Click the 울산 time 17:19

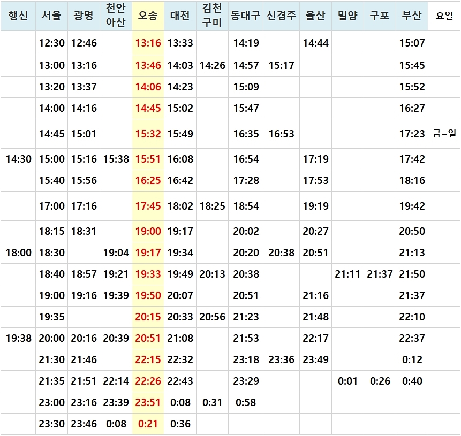coord(315,159)
